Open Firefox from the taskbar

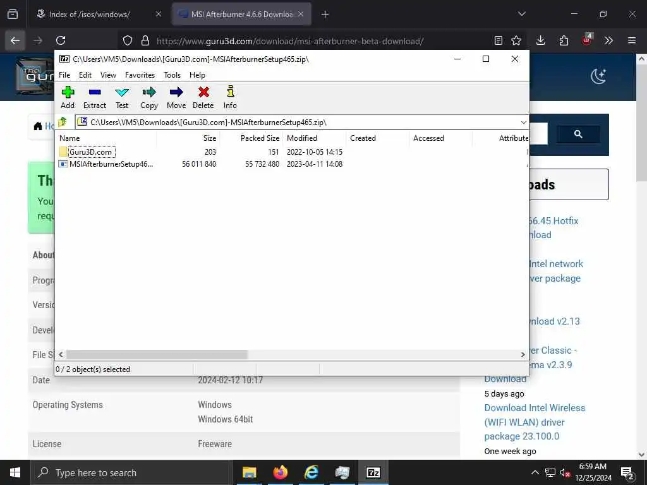coord(280,472)
